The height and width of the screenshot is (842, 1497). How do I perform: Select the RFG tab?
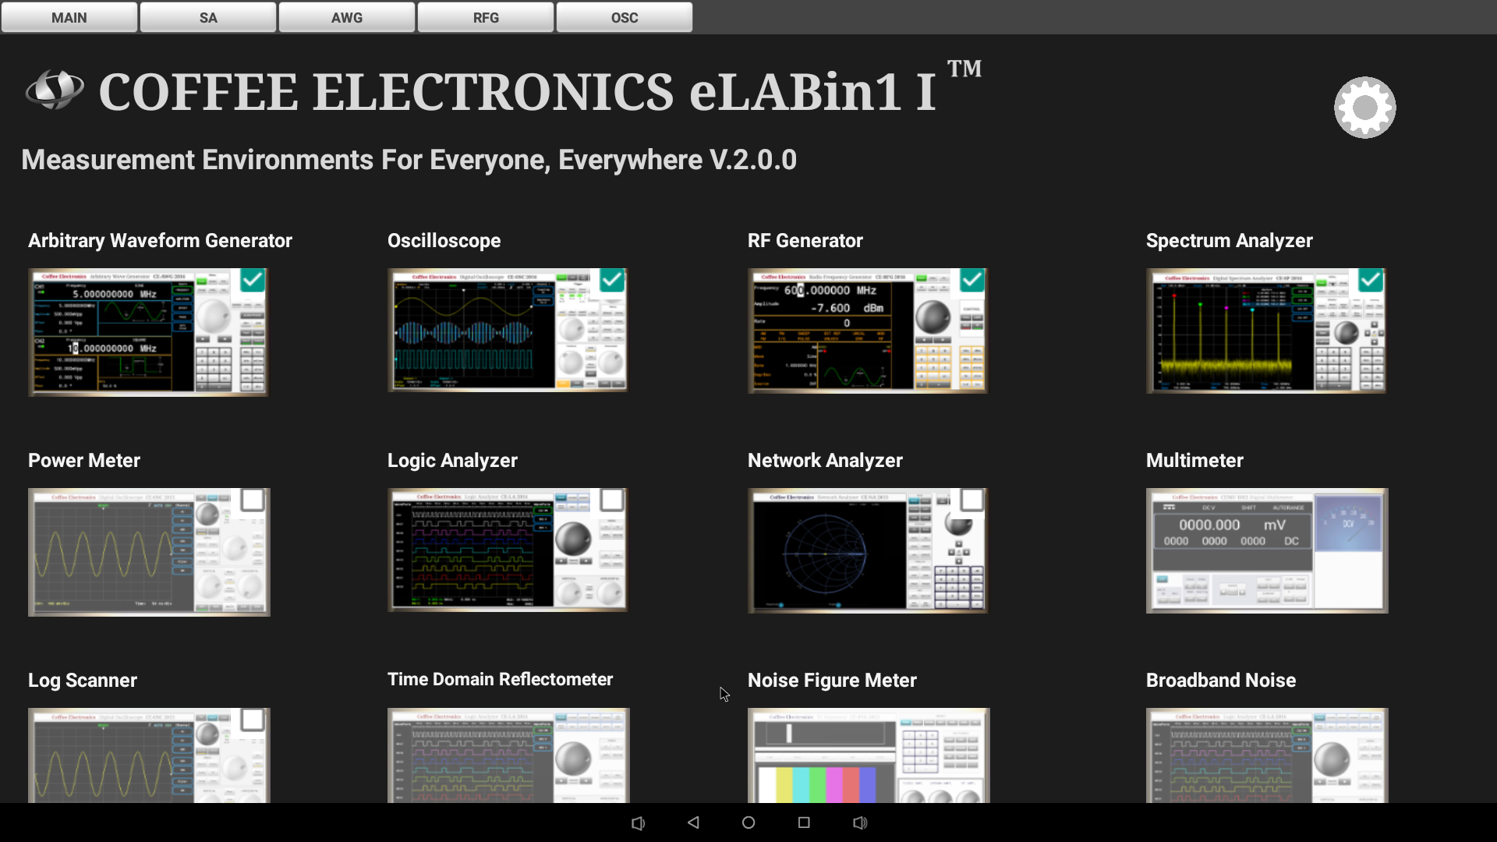485,17
